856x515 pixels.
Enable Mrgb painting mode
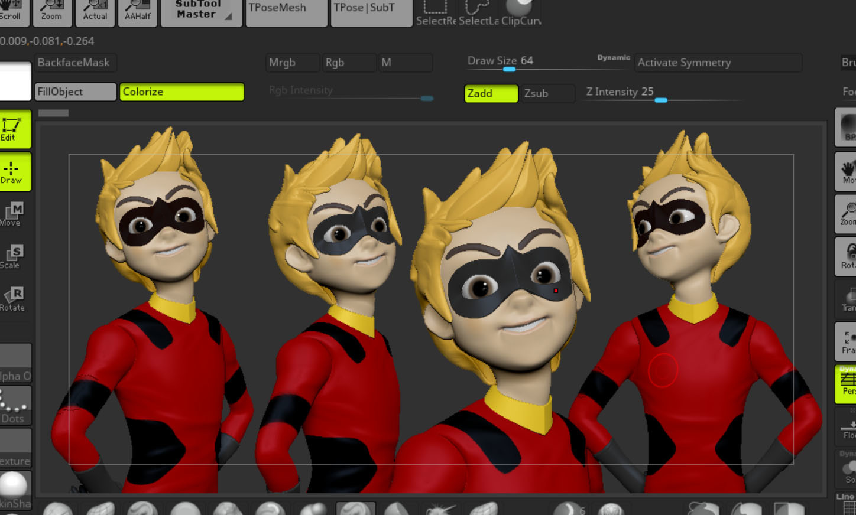click(293, 63)
